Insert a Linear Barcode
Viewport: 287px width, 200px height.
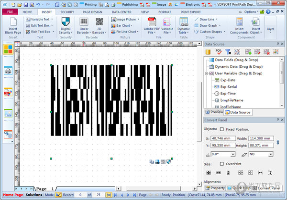84,22
